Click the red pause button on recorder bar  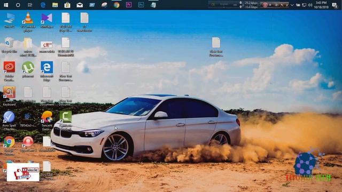pos(265,5)
